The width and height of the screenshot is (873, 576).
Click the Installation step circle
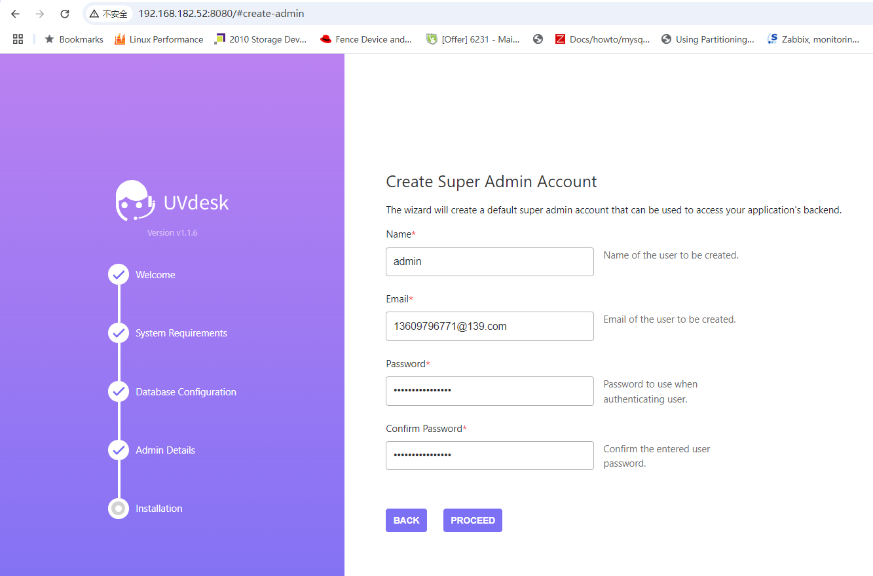click(x=119, y=509)
